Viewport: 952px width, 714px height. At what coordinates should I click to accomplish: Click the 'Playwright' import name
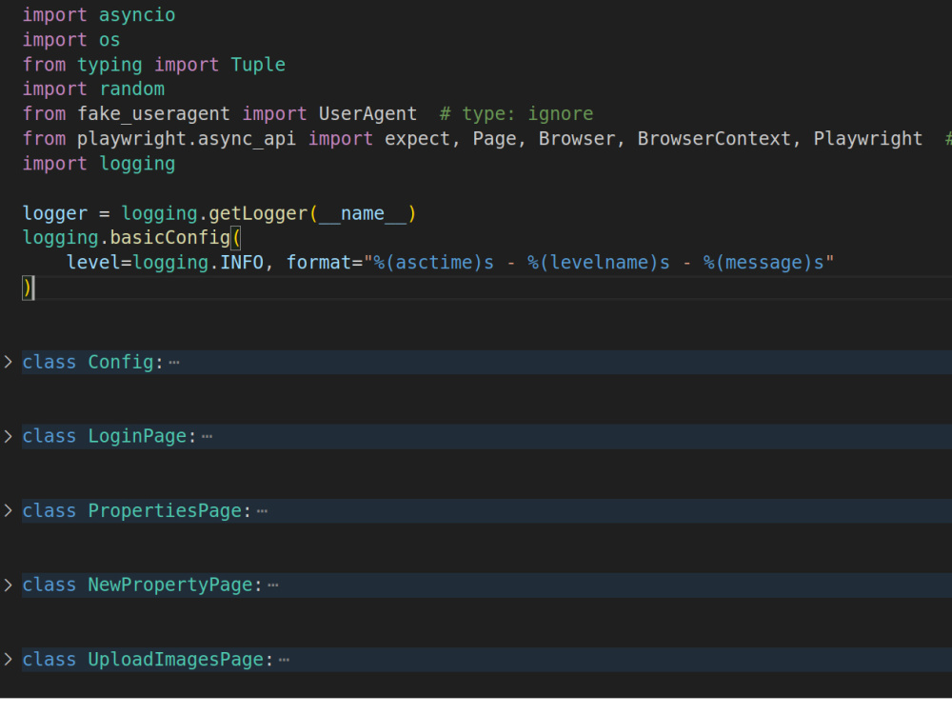pyautogui.click(x=868, y=139)
